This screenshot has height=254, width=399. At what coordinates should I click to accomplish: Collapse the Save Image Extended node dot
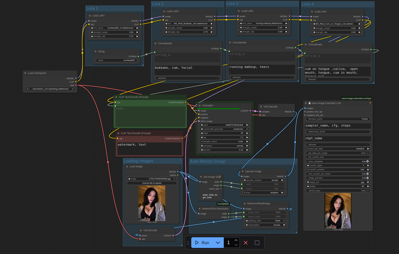(306, 103)
